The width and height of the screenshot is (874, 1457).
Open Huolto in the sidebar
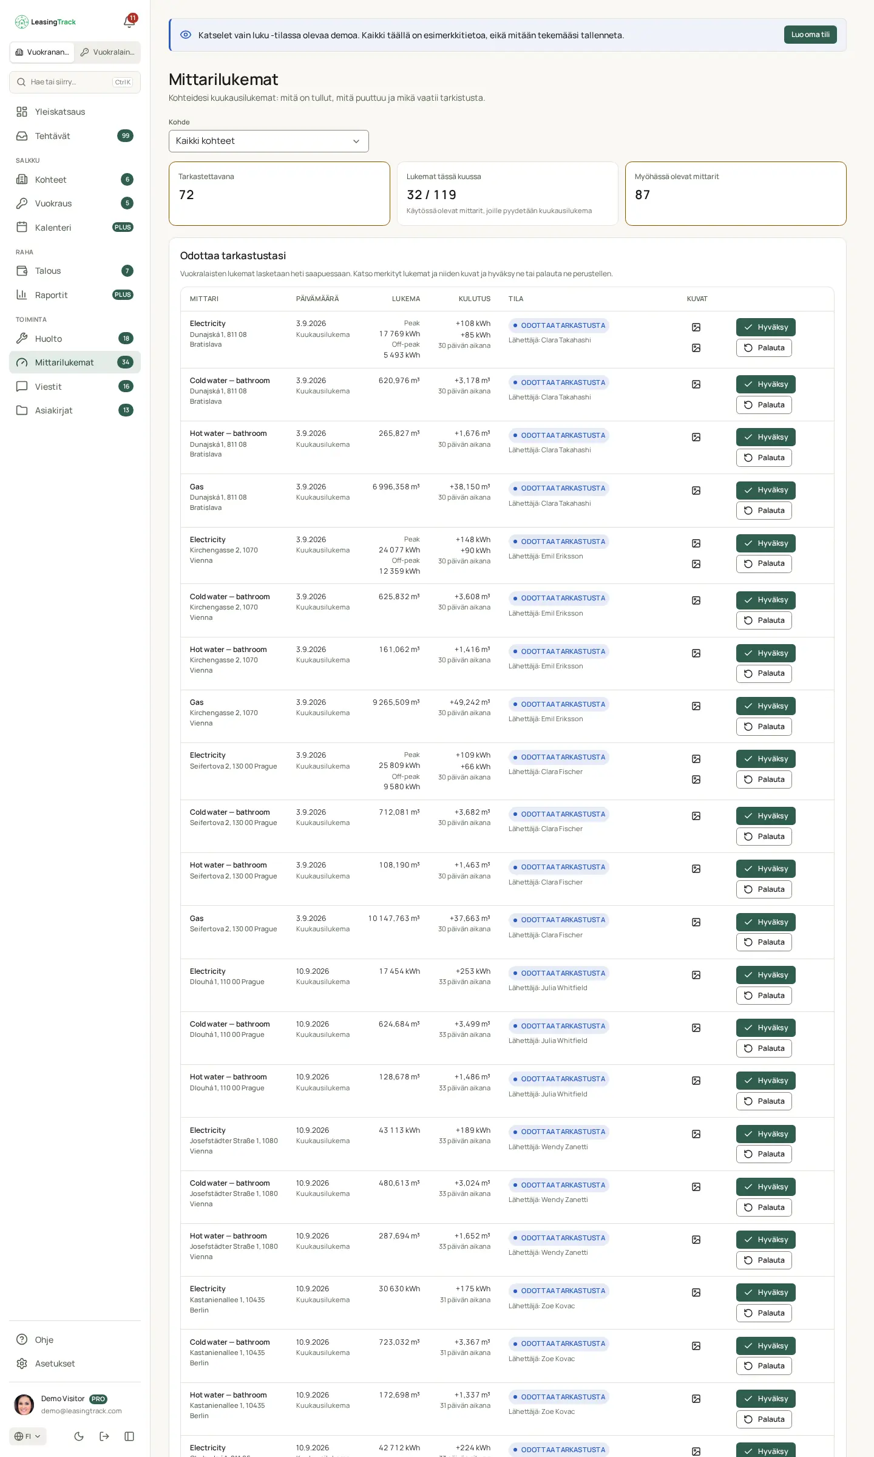click(75, 339)
